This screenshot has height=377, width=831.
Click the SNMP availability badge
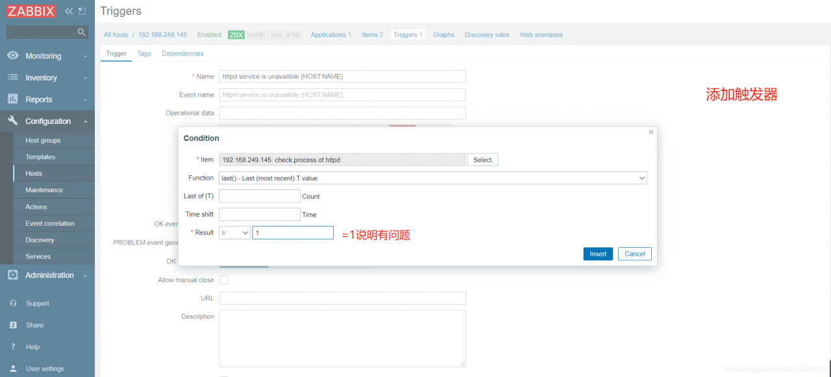(256, 35)
